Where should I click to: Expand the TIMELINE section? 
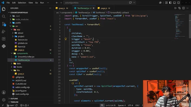pyautogui.click(x=14, y=102)
